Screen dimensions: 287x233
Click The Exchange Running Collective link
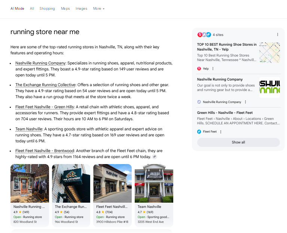(45, 85)
